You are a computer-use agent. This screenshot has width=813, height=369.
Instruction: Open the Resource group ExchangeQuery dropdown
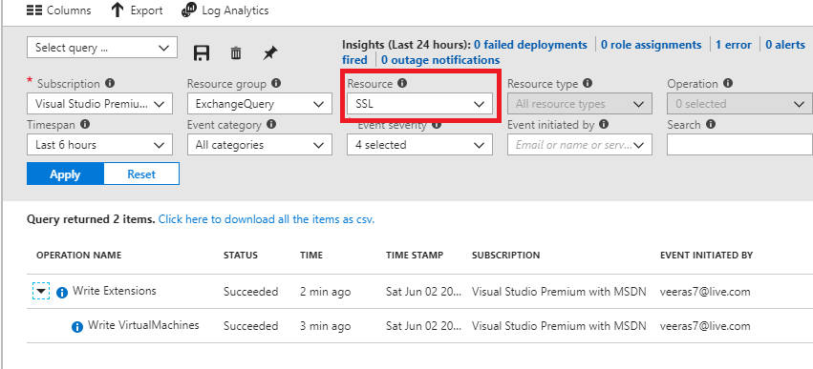pos(260,104)
